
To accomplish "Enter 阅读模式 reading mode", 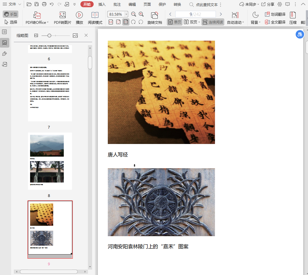I will 95,18.
